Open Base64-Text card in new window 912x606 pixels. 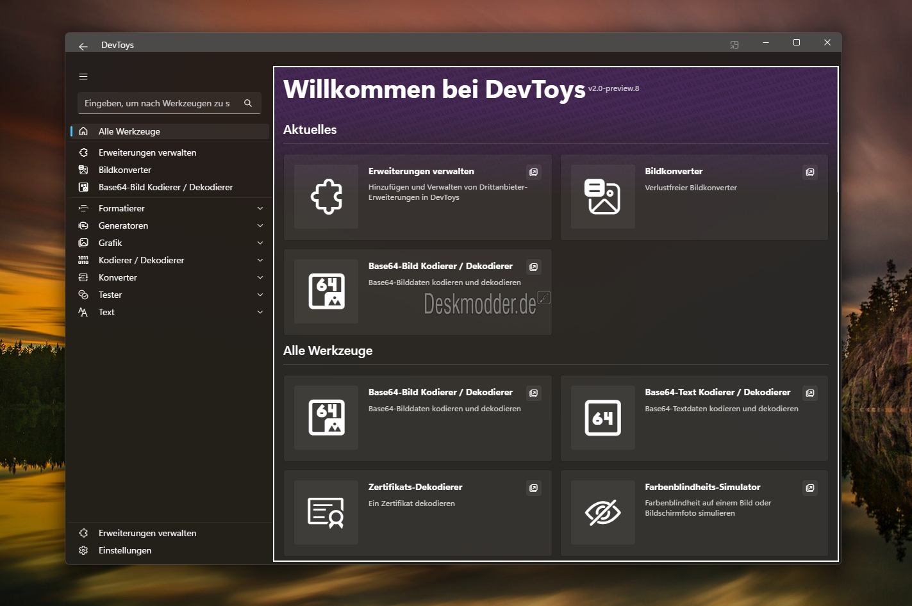click(x=810, y=393)
